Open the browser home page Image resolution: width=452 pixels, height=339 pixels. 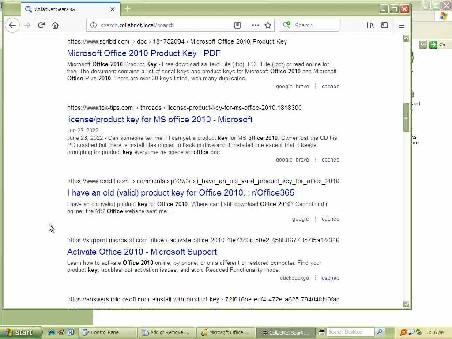tap(55, 25)
